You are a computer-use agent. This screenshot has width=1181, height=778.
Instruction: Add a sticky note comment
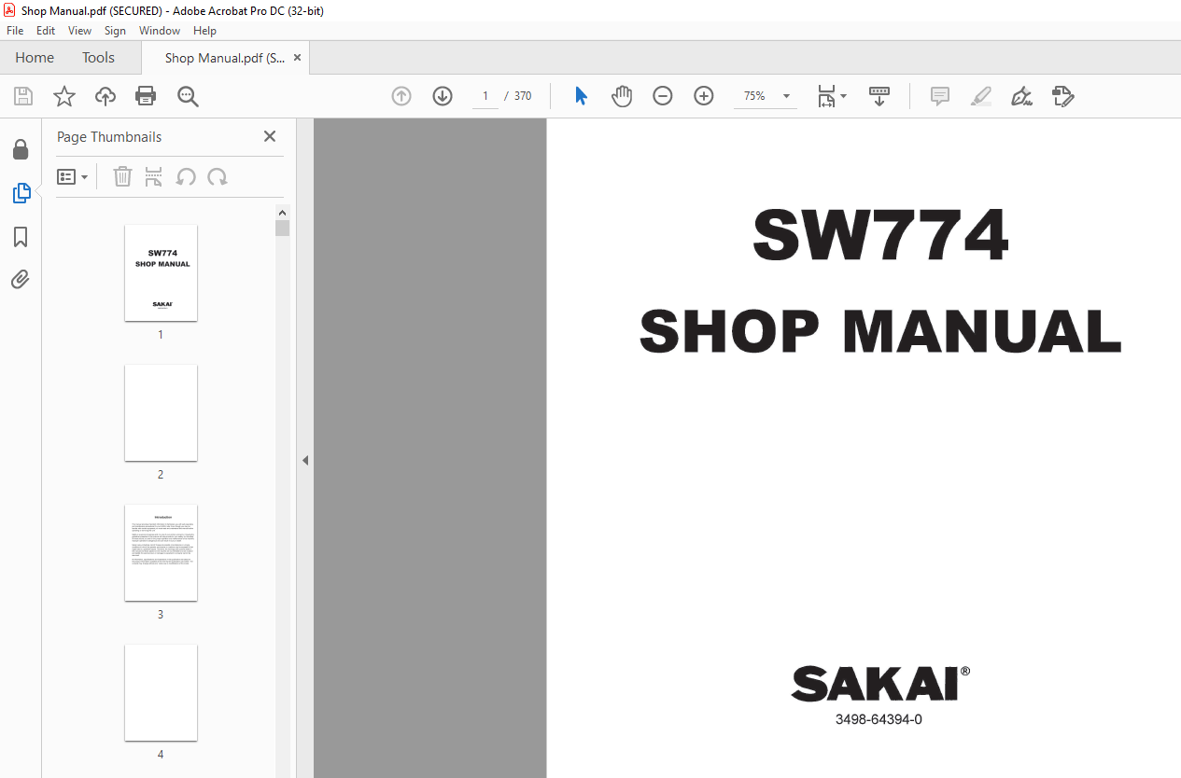point(940,96)
